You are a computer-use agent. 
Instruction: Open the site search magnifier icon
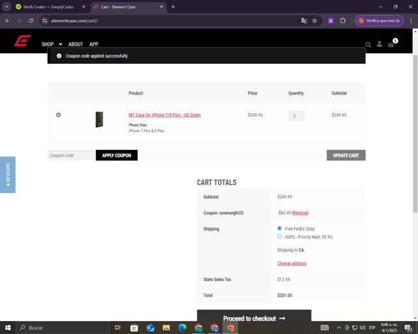[368, 45]
